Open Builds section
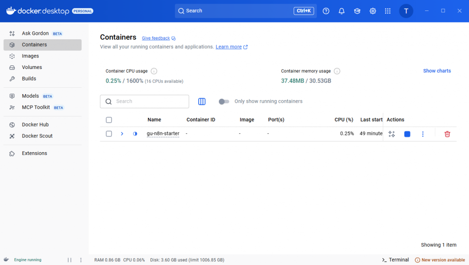 tap(43, 79)
